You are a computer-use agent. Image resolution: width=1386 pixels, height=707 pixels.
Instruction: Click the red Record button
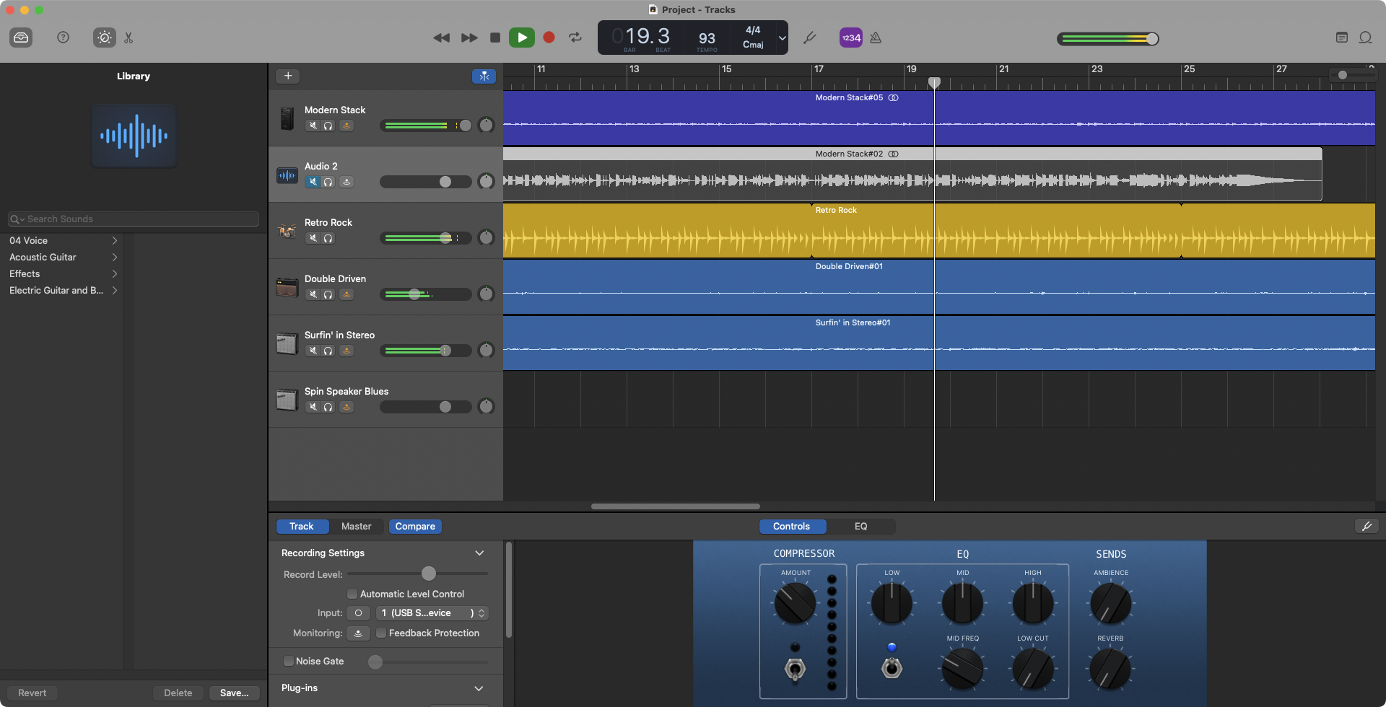[549, 38]
